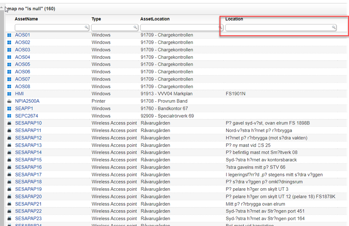
Task: Focus the AssetLocation filter text box
Action: click(179, 27)
